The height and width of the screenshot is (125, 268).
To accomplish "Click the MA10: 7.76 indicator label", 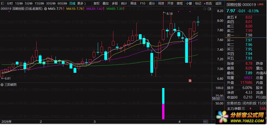I will pos(74,9).
